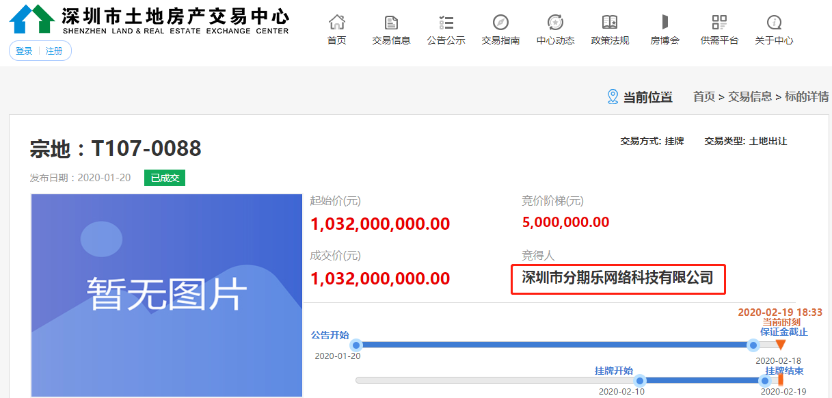Open the 交易指南 compass icon

coord(500,22)
